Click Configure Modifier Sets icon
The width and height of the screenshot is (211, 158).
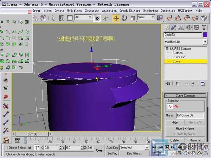point(203,84)
